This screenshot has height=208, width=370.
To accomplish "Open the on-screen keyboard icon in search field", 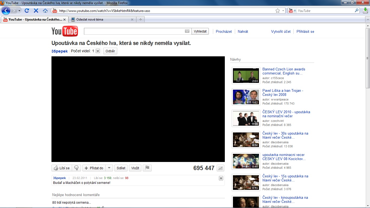I will 187,31.
